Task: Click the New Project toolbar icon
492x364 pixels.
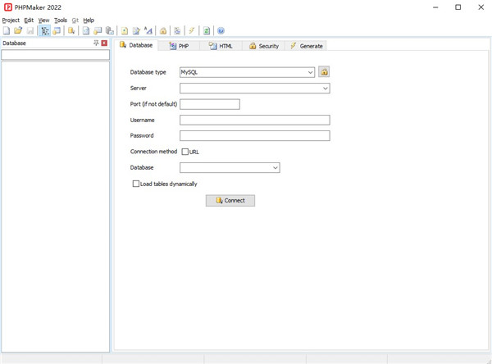Action: tap(7, 30)
